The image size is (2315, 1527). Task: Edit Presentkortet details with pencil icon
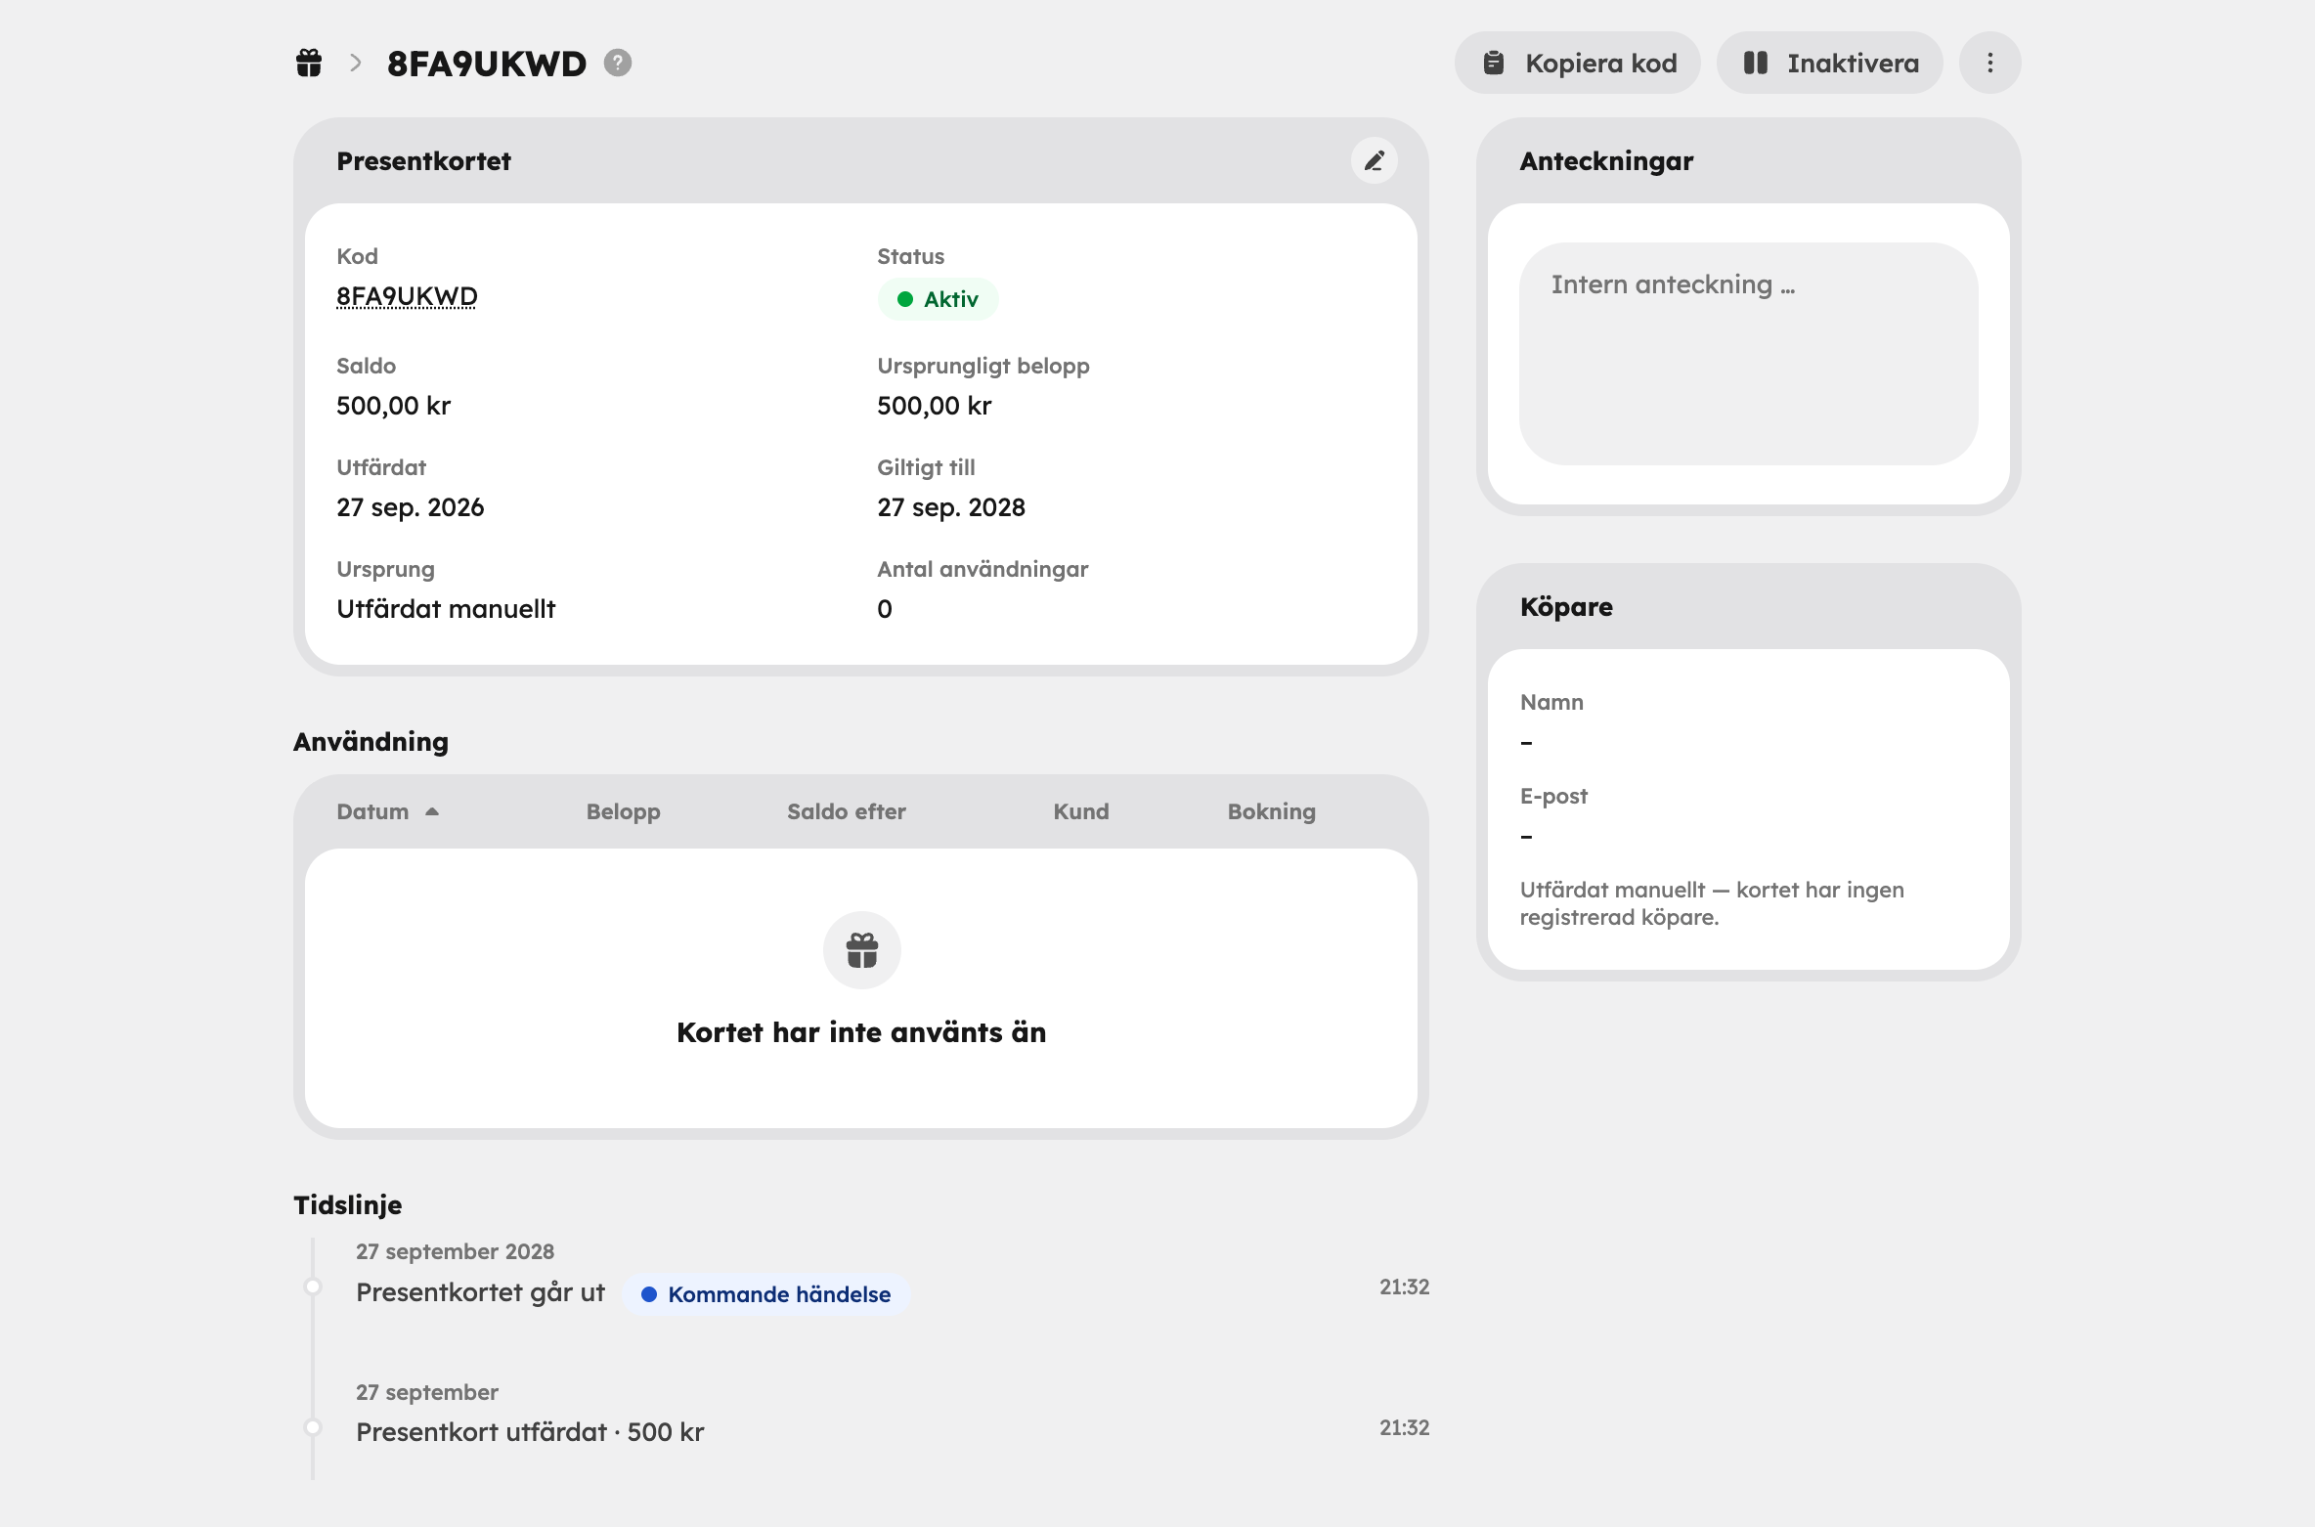[1375, 160]
